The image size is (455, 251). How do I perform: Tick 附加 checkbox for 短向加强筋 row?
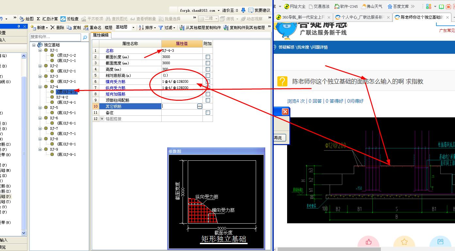tap(208, 94)
